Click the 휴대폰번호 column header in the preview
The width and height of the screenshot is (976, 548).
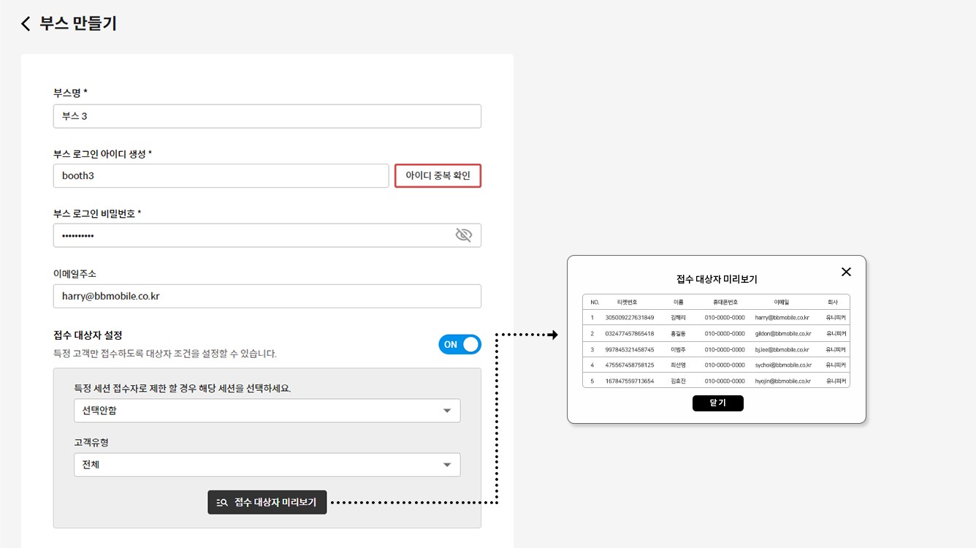click(x=725, y=302)
